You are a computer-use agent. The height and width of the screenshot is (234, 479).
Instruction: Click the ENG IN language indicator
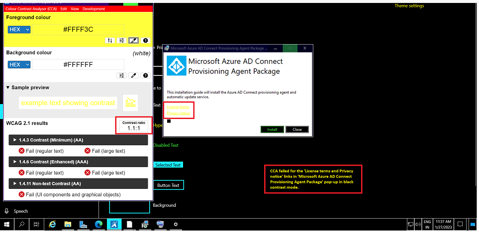pos(427,225)
